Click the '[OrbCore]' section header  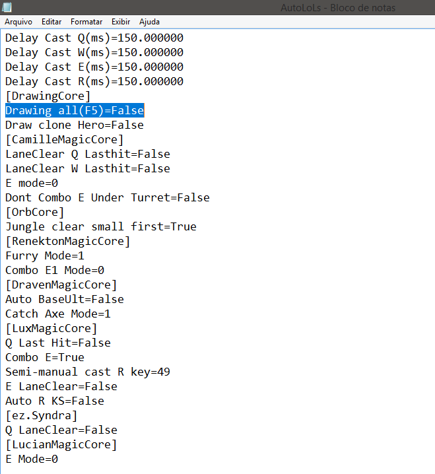pyautogui.click(x=35, y=212)
